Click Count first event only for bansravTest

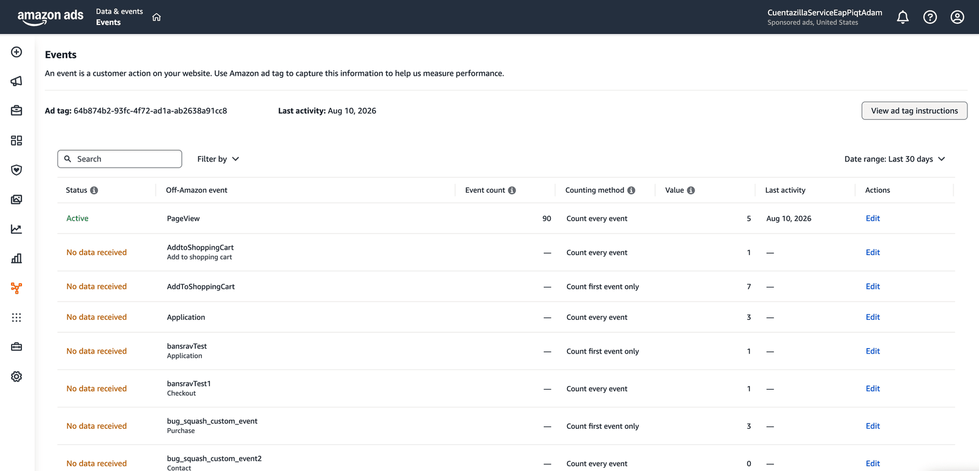[x=603, y=351]
